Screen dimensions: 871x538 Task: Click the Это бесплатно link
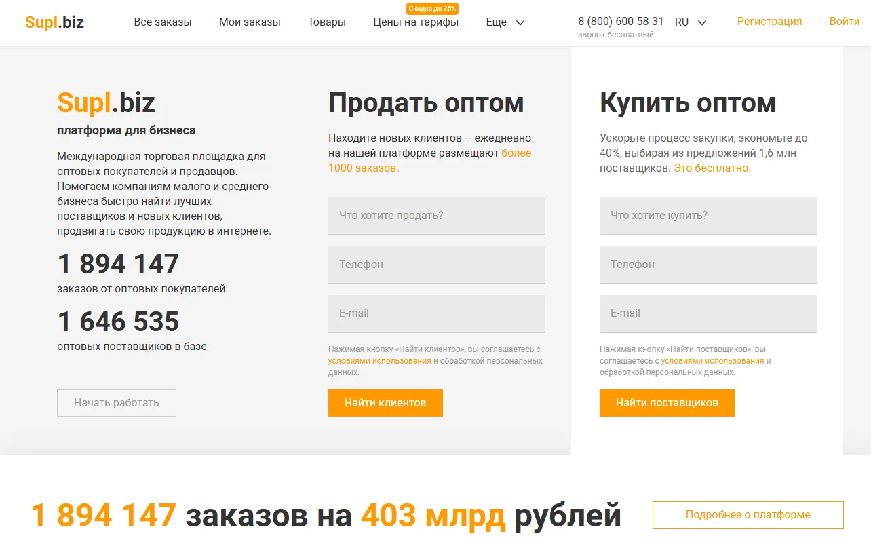click(712, 168)
